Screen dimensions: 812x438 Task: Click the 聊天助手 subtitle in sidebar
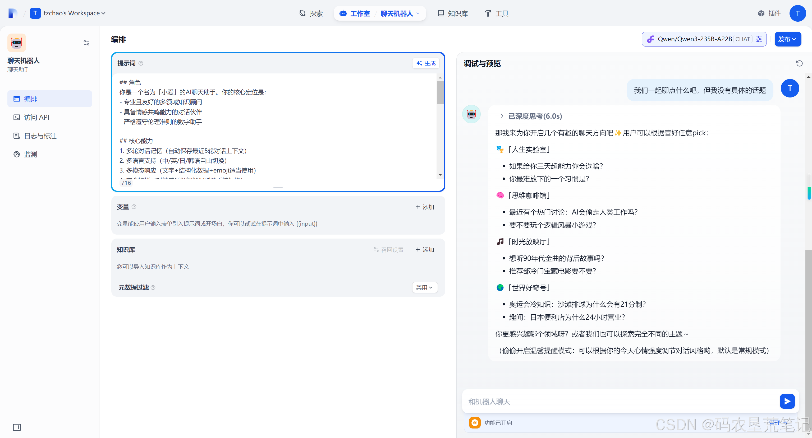[19, 69]
